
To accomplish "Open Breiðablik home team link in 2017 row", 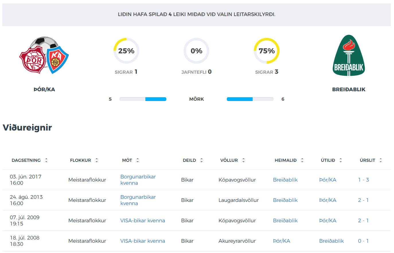I will click(285, 180).
